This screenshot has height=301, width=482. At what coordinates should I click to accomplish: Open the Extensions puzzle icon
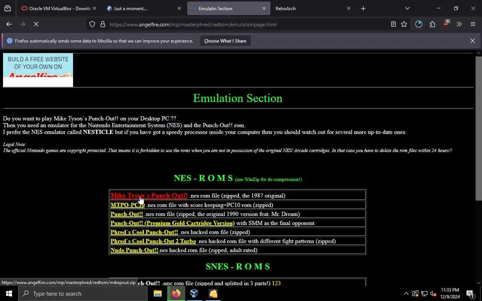[432, 24]
